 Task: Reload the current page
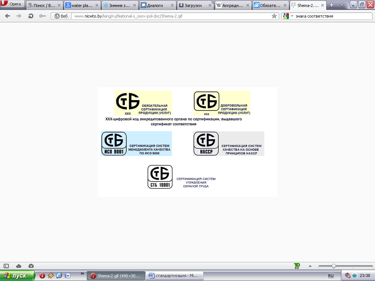pyautogui.click(x=31, y=16)
